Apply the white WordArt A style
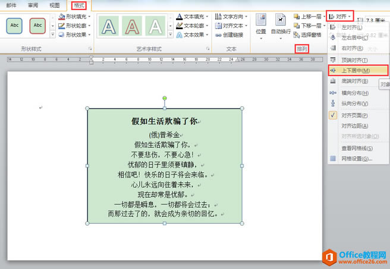This screenshot has width=390, height=269. point(155,26)
